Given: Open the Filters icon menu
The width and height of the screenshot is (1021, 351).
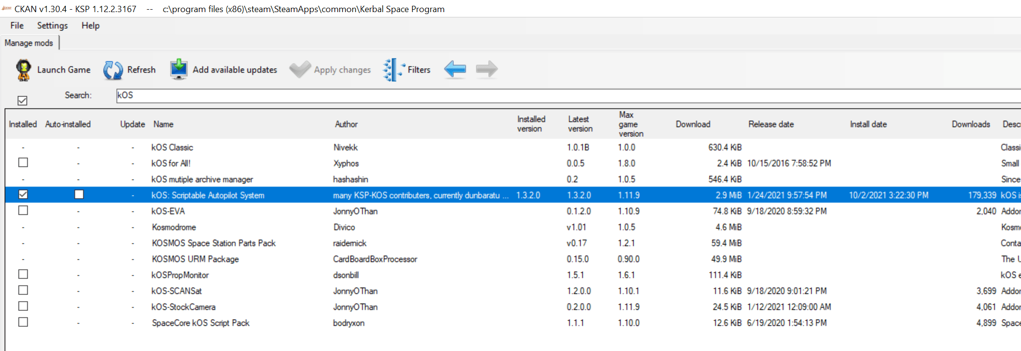Looking at the screenshot, I should (x=394, y=70).
